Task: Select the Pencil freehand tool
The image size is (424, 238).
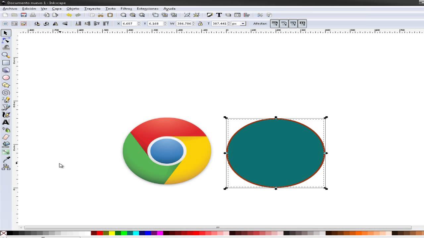Action: [x=6, y=100]
